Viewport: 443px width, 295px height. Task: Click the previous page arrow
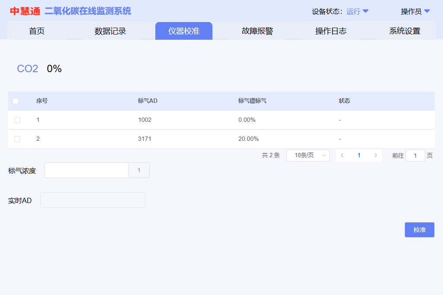point(342,155)
